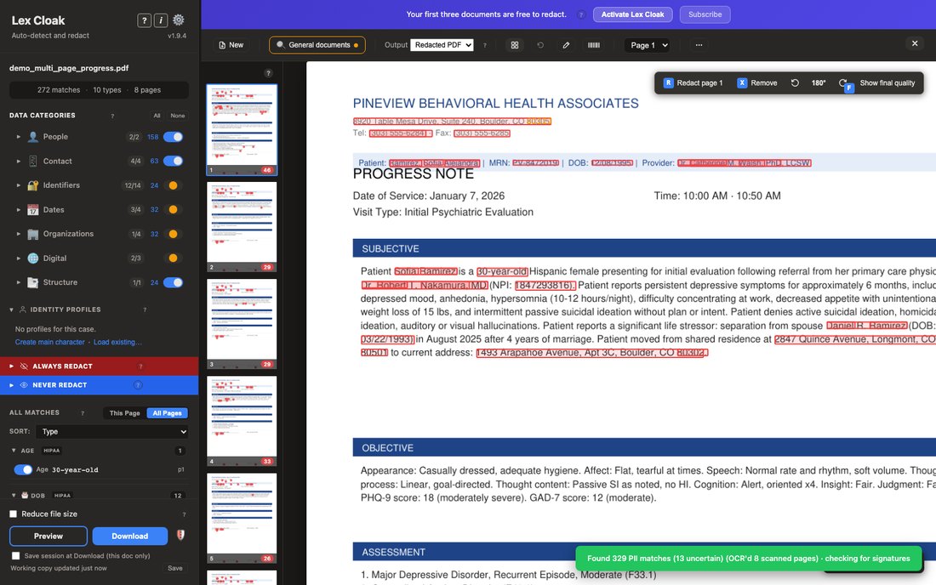
Task: Toggle the Organizations category switch
Action: coord(173,234)
